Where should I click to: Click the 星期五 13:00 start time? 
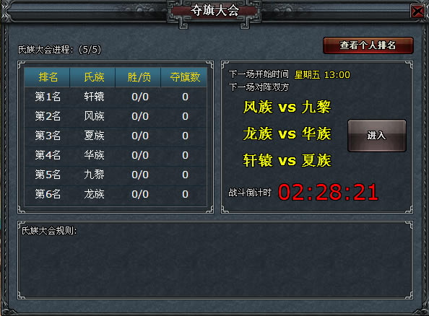click(x=322, y=75)
